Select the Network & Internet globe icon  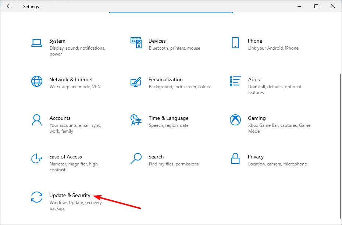37,81
